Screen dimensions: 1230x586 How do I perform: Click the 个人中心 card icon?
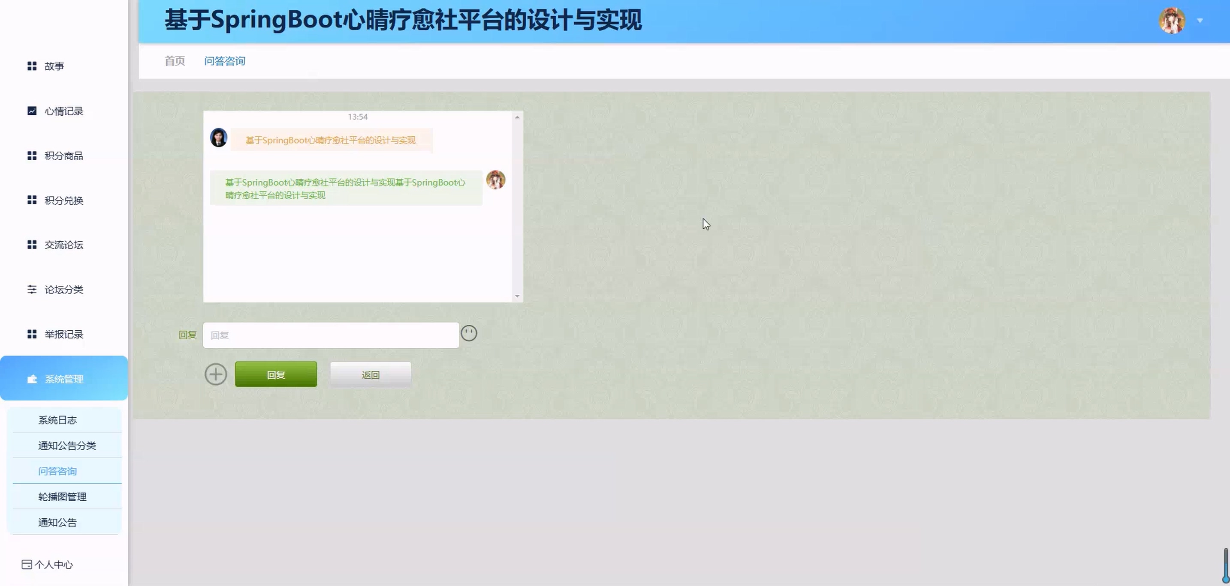[x=27, y=565]
